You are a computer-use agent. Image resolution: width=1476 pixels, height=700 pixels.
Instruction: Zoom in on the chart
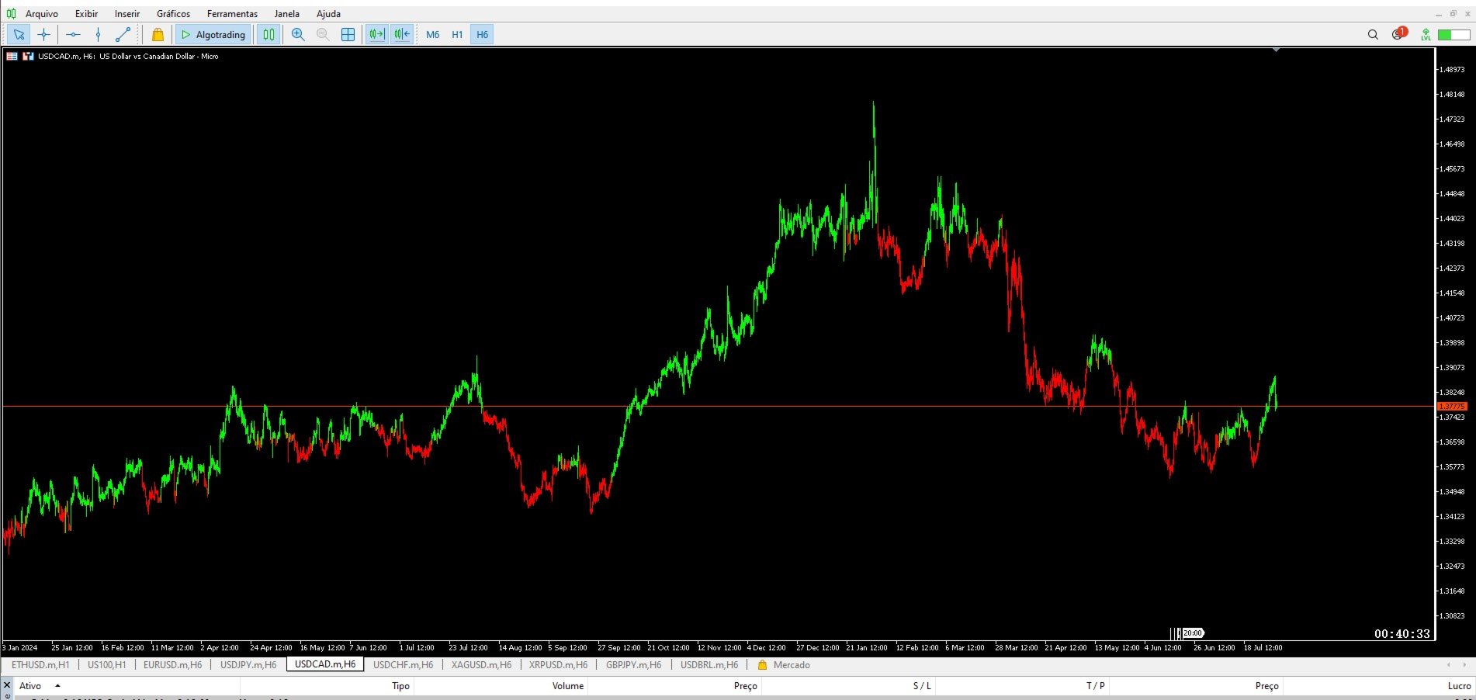pyautogui.click(x=298, y=34)
